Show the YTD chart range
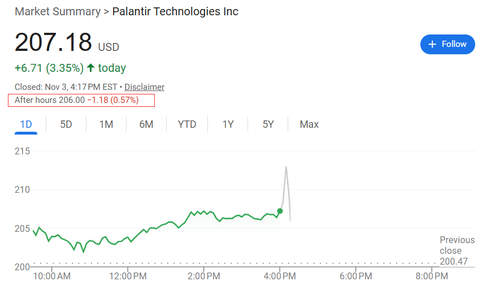The height and width of the screenshot is (294, 491). pyautogui.click(x=187, y=124)
